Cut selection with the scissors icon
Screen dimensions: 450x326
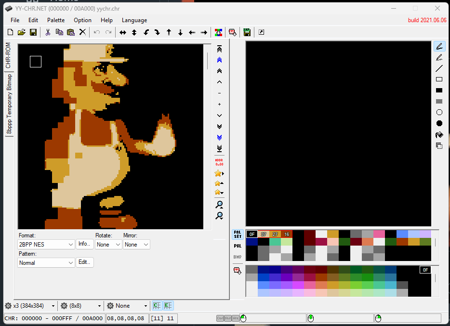(x=48, y=32)
